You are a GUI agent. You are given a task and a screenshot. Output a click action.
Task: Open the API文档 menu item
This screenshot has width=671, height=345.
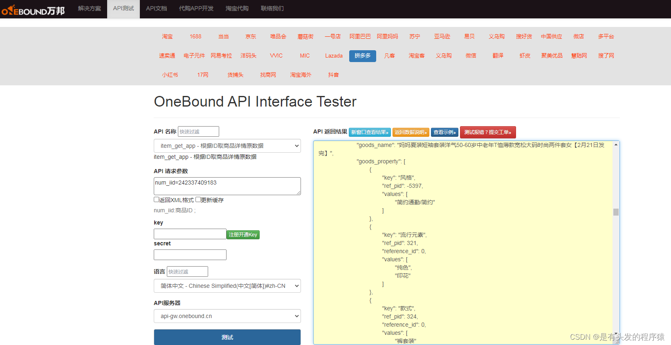tap(156, 8)
